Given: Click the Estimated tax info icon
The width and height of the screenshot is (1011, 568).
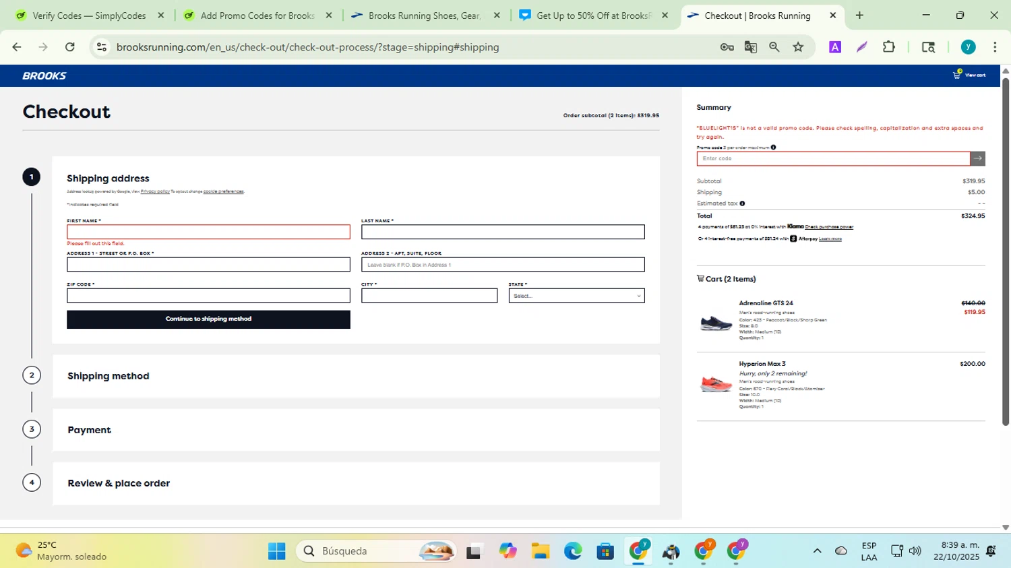Looking at the screenshot, I should (742, 203).
